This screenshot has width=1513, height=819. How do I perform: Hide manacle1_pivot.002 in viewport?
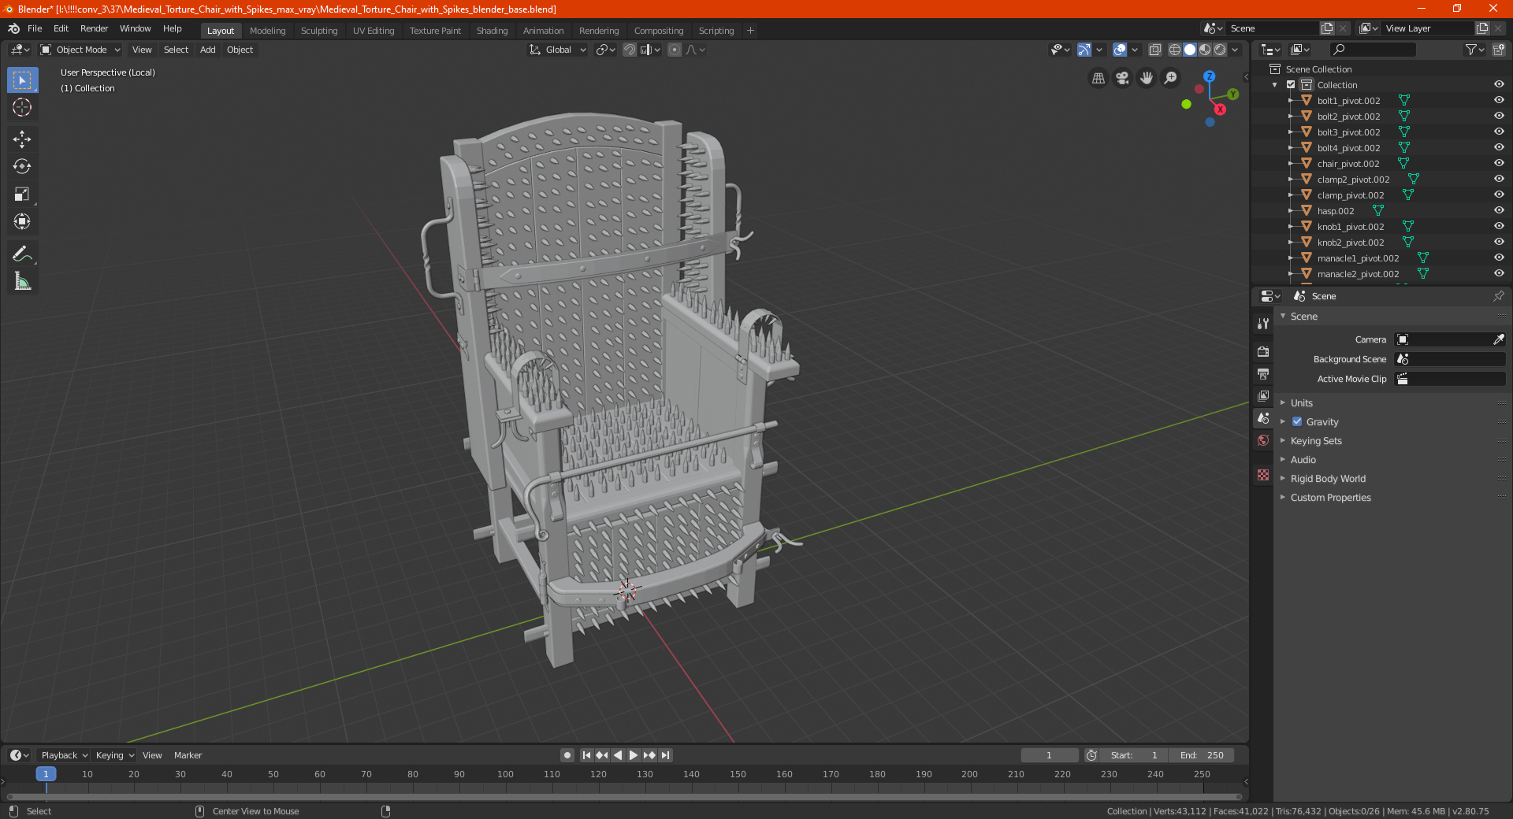pos(1498,258)
